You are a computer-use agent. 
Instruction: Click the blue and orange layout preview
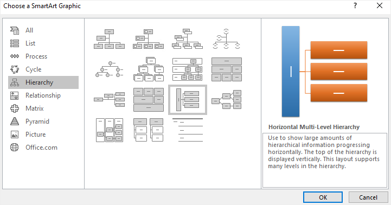coord(324,72)
